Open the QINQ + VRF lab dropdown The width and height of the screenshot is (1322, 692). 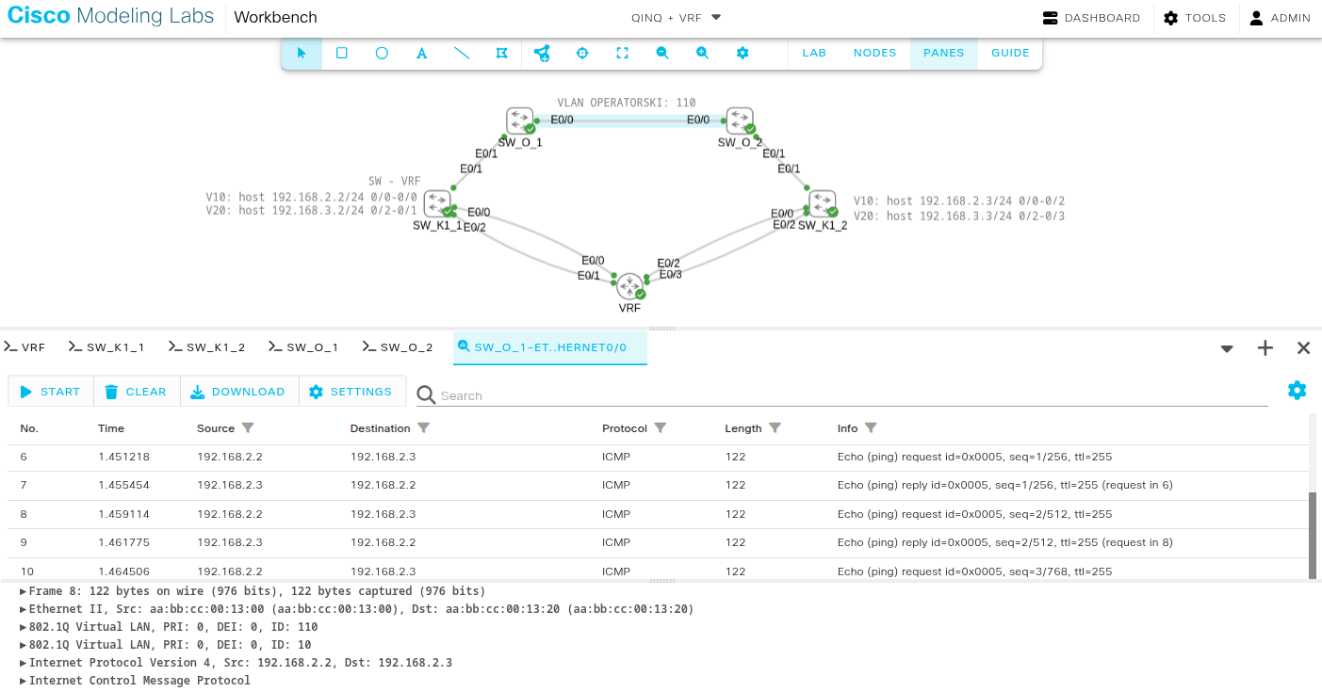[x=676, y=17]
